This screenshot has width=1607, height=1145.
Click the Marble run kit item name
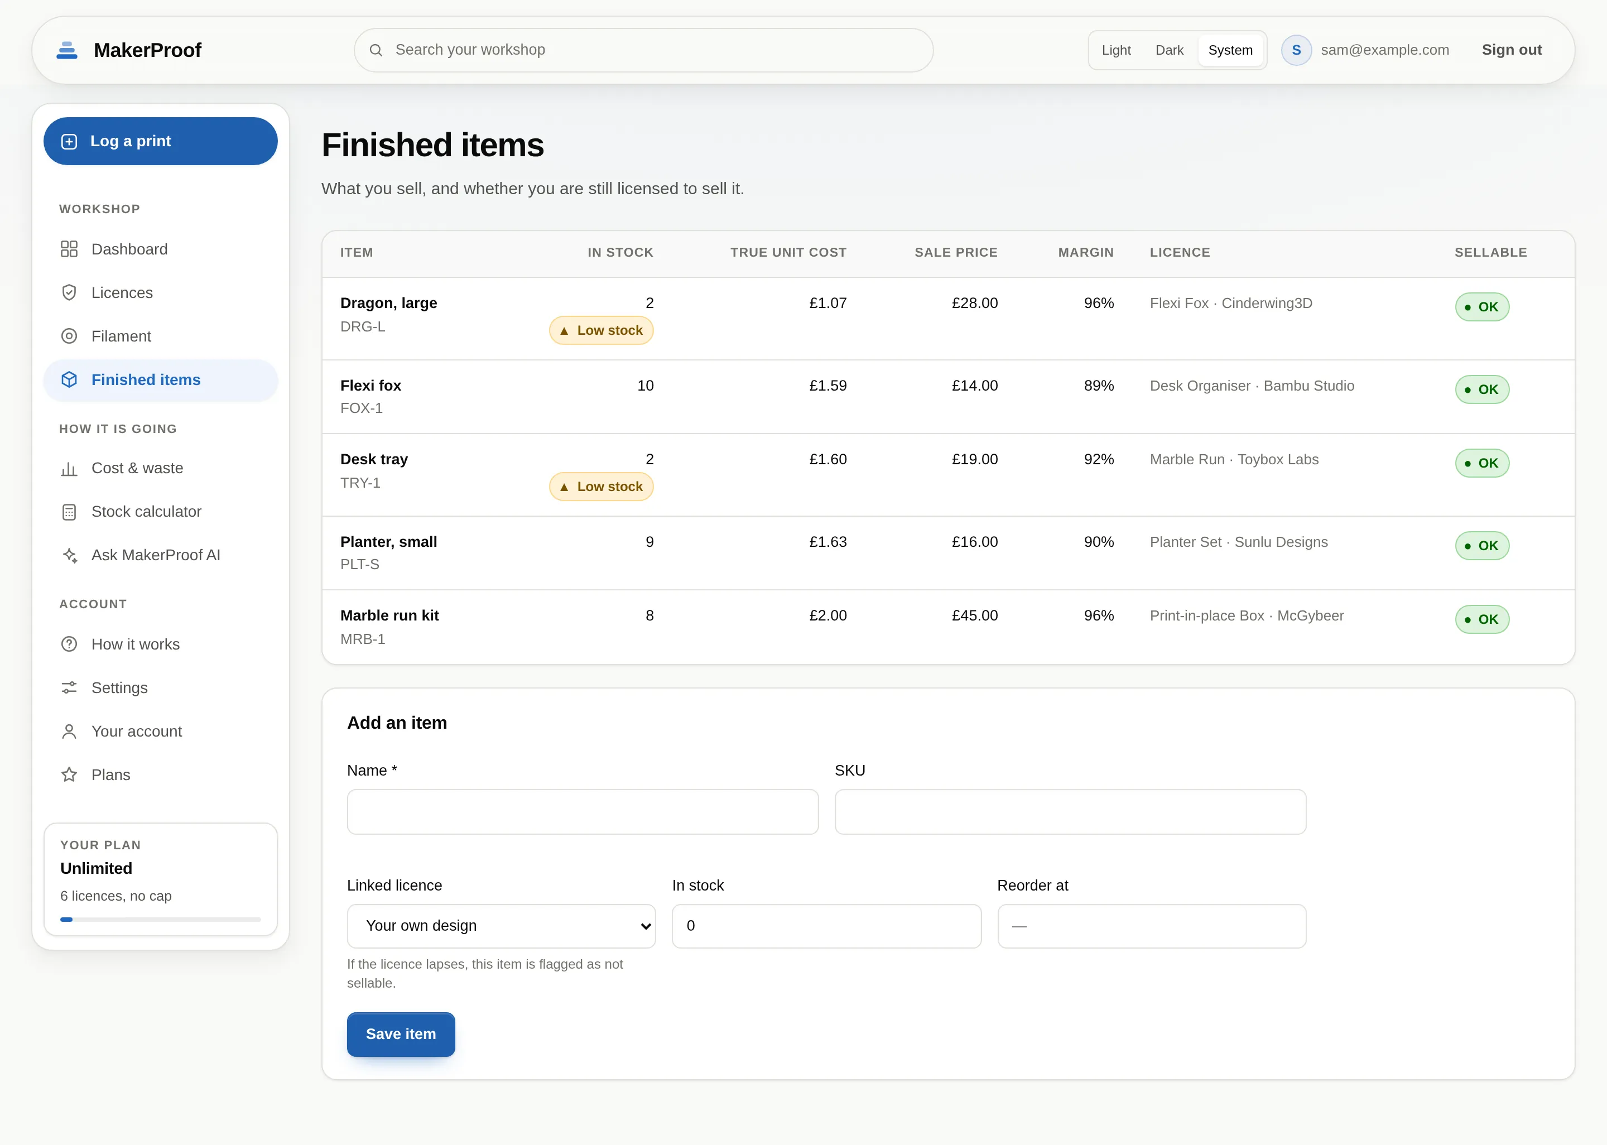389,615
